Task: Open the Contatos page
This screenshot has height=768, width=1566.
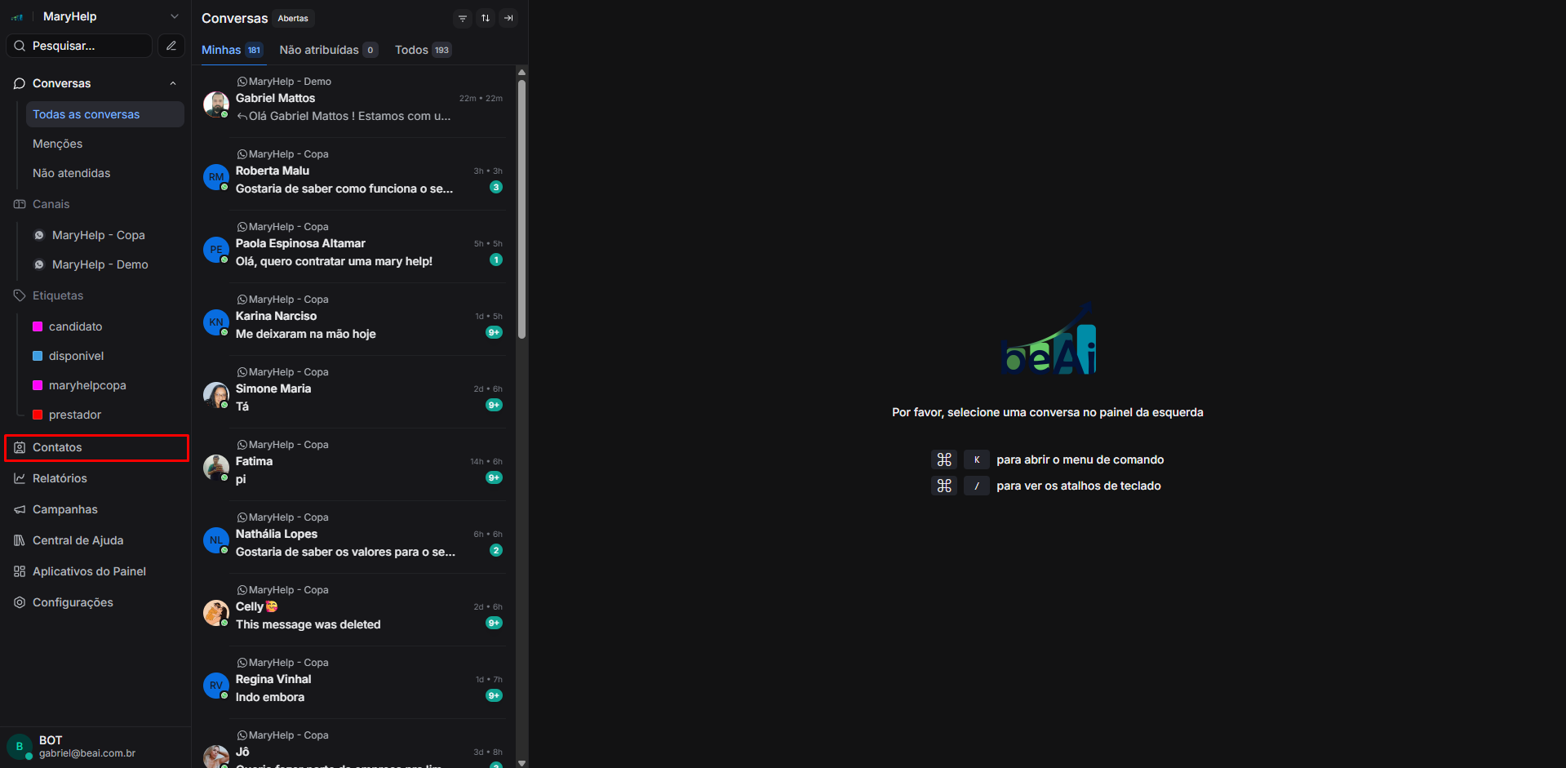Action: (x=57, y=447)
